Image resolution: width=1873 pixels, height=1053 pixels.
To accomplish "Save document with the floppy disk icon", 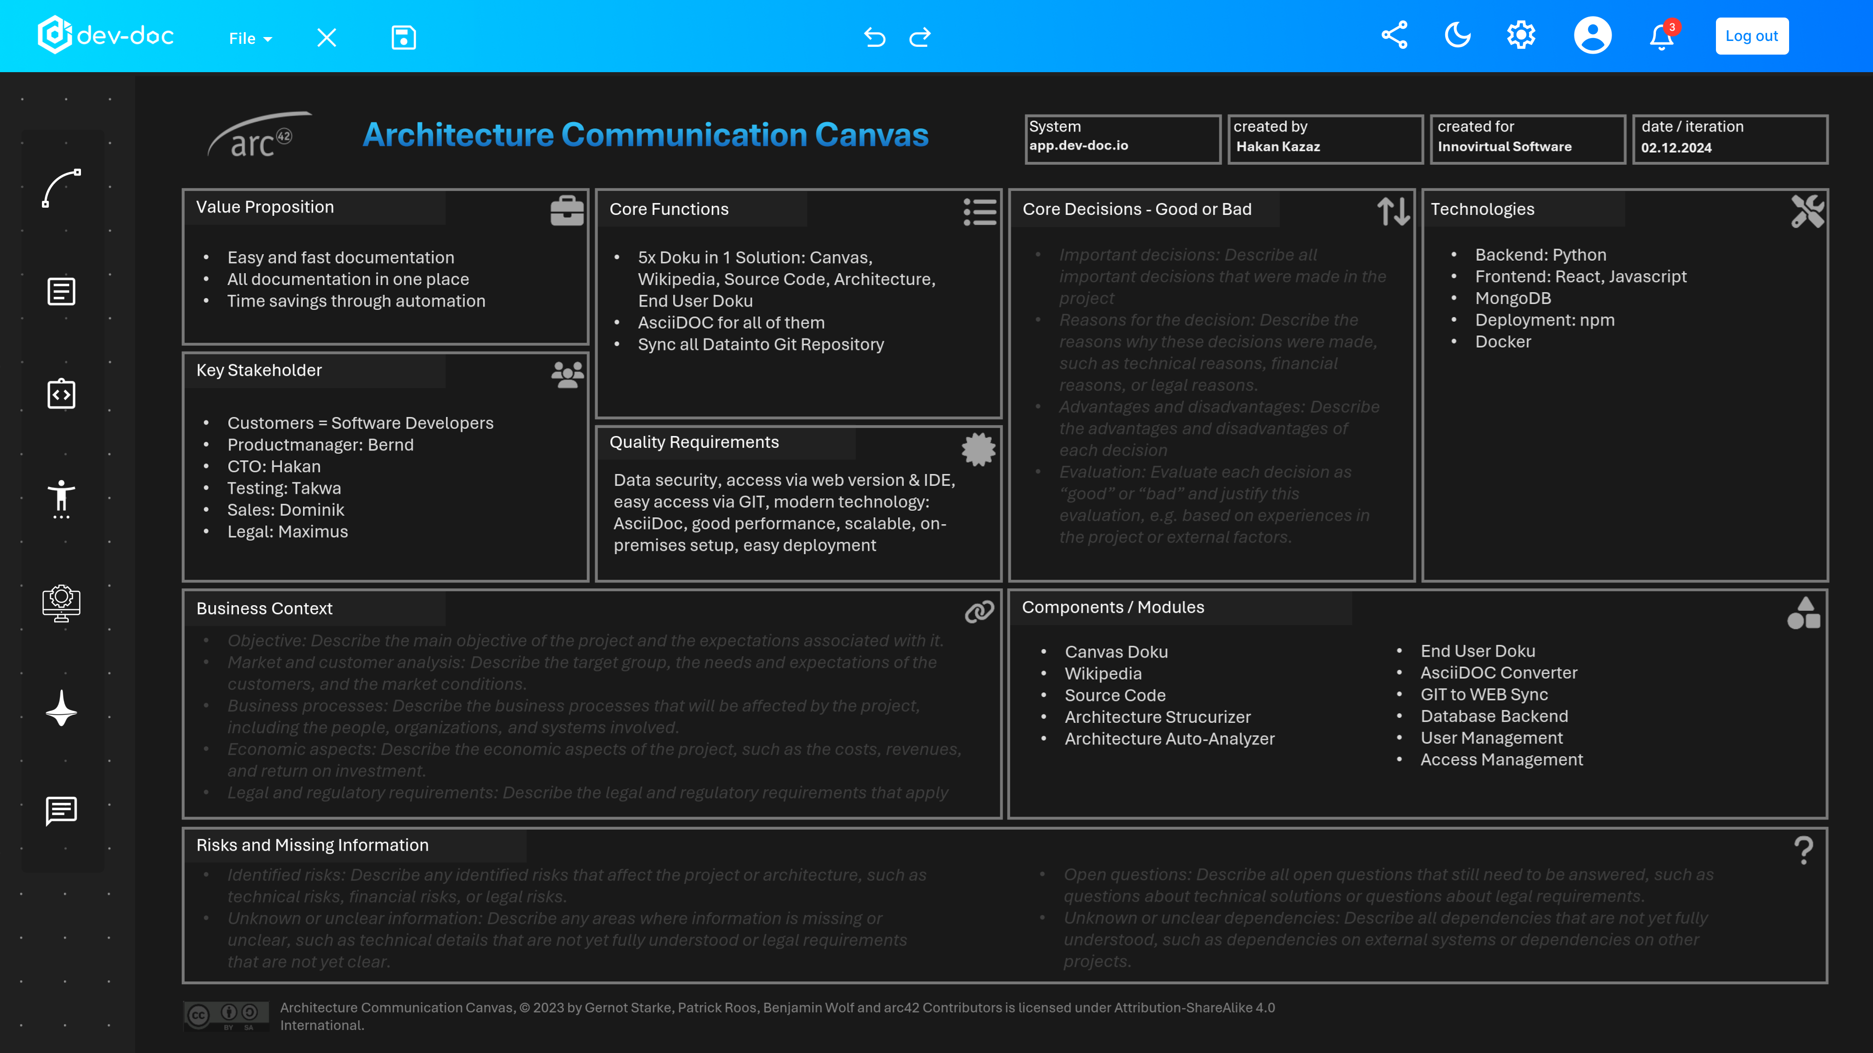I will tap(403, 37).
